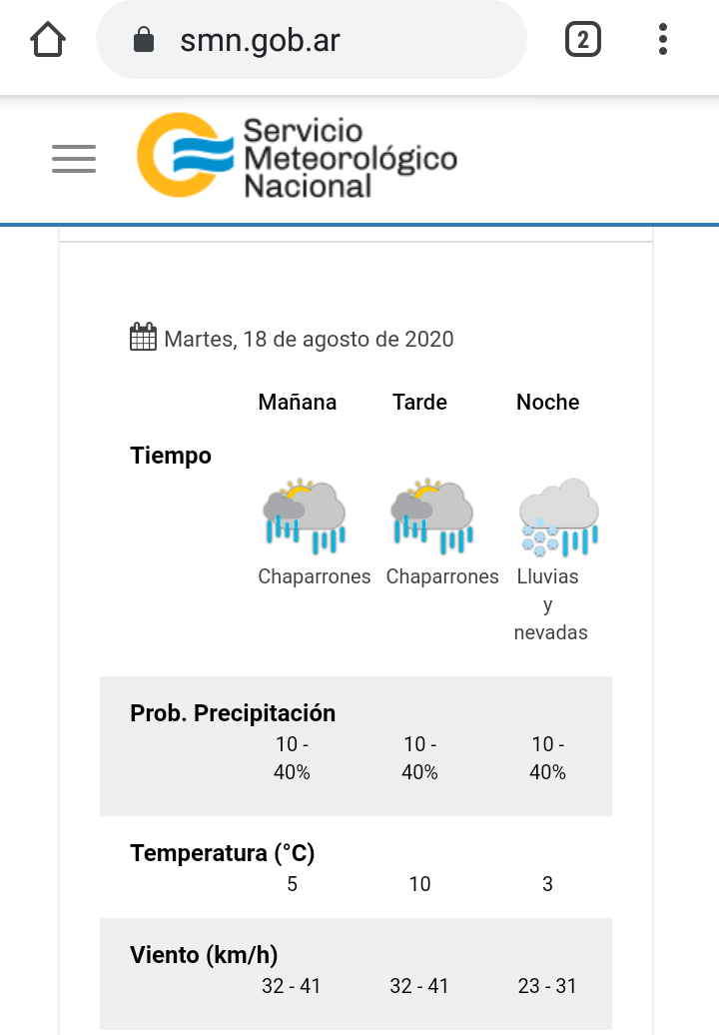
Task: Tap the Mañana showers weather icon
Action: (x=305, y=517)
